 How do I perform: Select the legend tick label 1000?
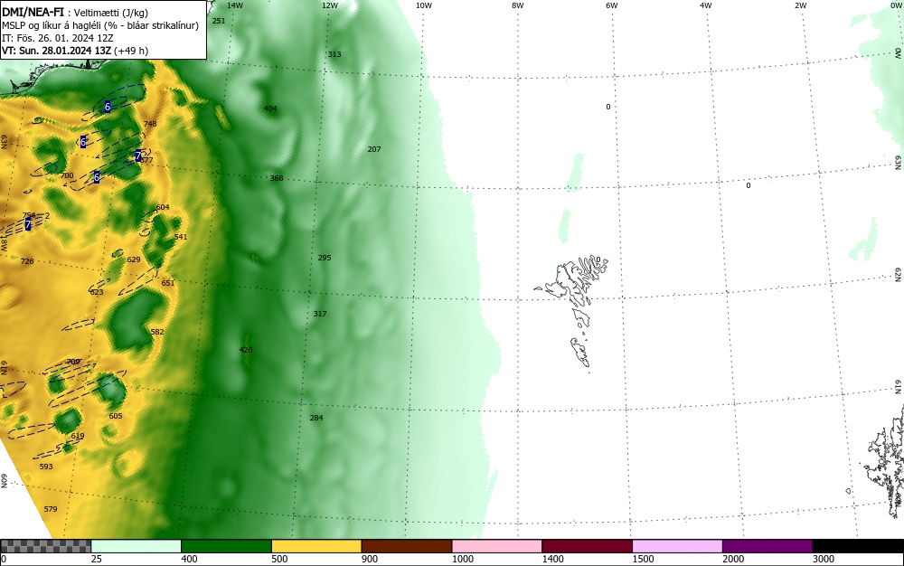pyautogui.click(x=462, y=559)
